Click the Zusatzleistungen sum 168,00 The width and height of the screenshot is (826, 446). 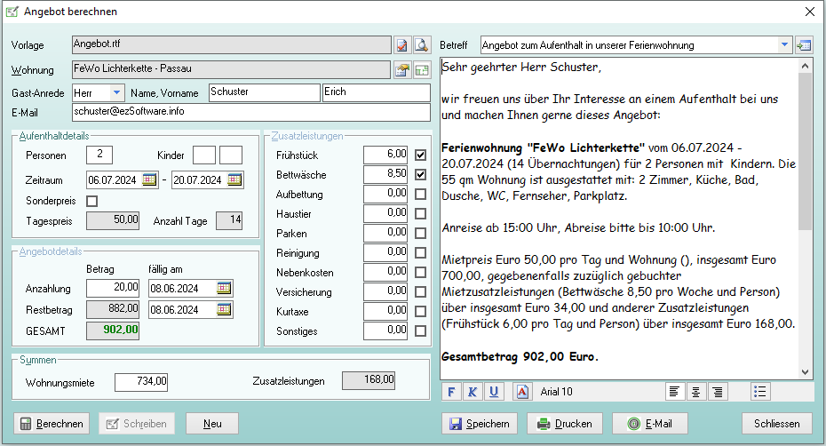pos(369,380)
